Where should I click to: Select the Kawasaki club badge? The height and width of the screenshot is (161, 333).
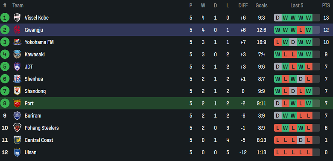[17, 54]
